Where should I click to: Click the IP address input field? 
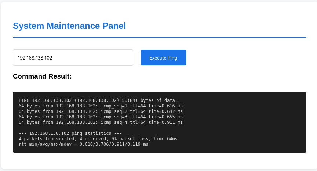coord(73,58)
